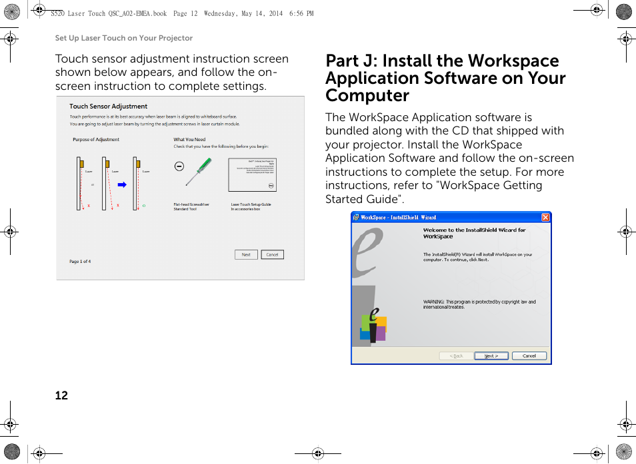Click Cancel in Touch Sensor Adjustment screen
The height and width of the screenshot is (464, 636).
point(272,255)
